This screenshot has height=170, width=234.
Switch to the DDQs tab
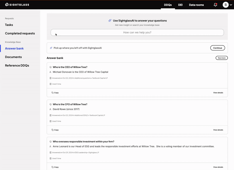pos(168,5)
